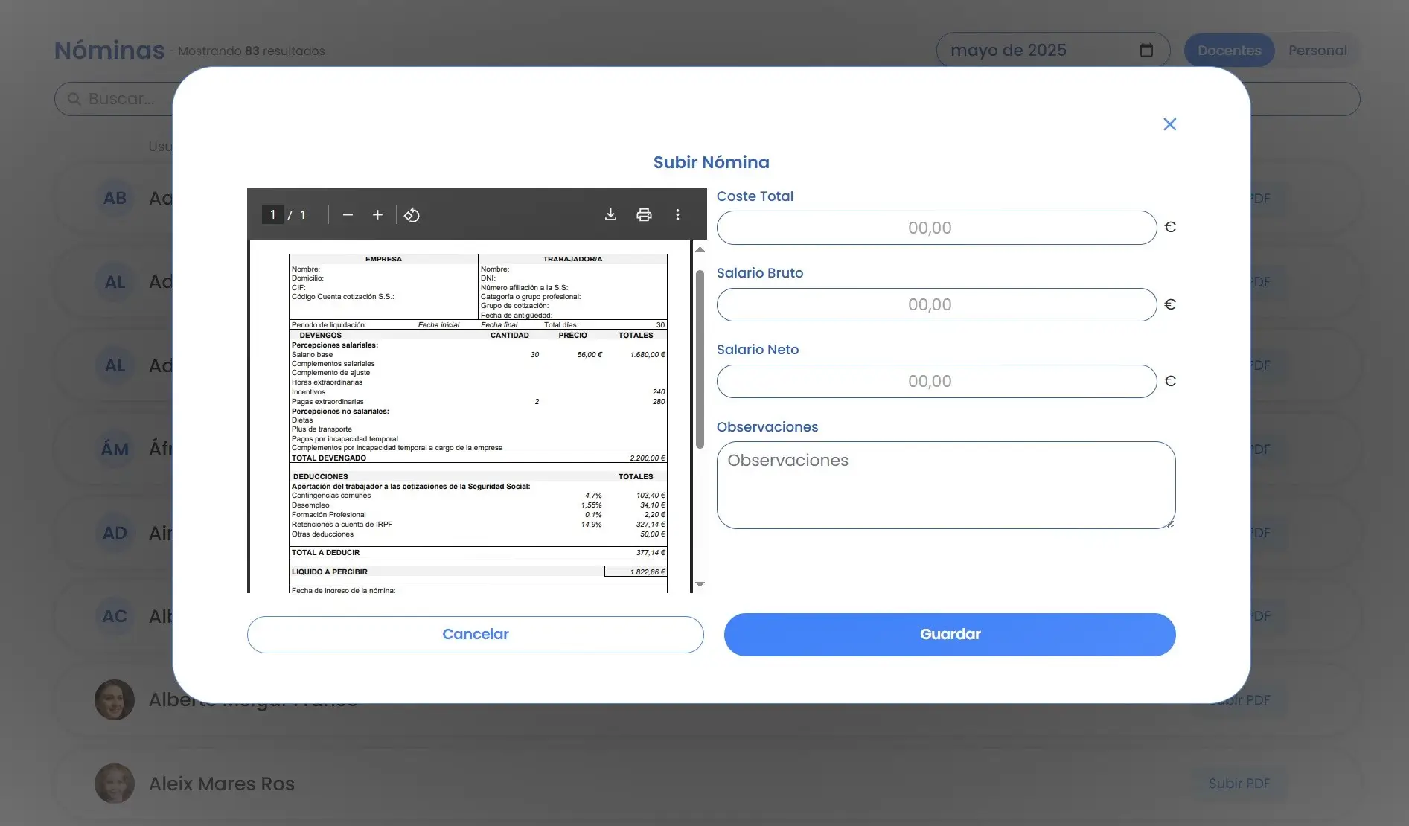Select the PDF page number box
1409x826 pixels.
click(x=272, y=214)
